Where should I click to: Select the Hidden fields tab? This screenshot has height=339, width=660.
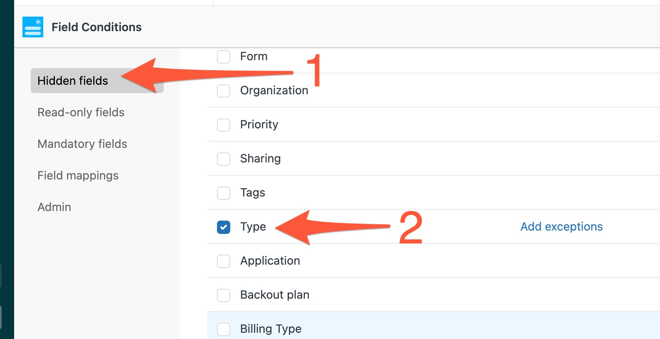pyautogui.click(x=73, y=81)
